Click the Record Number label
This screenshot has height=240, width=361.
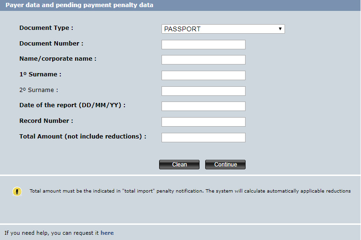click(x=46, y=120)
